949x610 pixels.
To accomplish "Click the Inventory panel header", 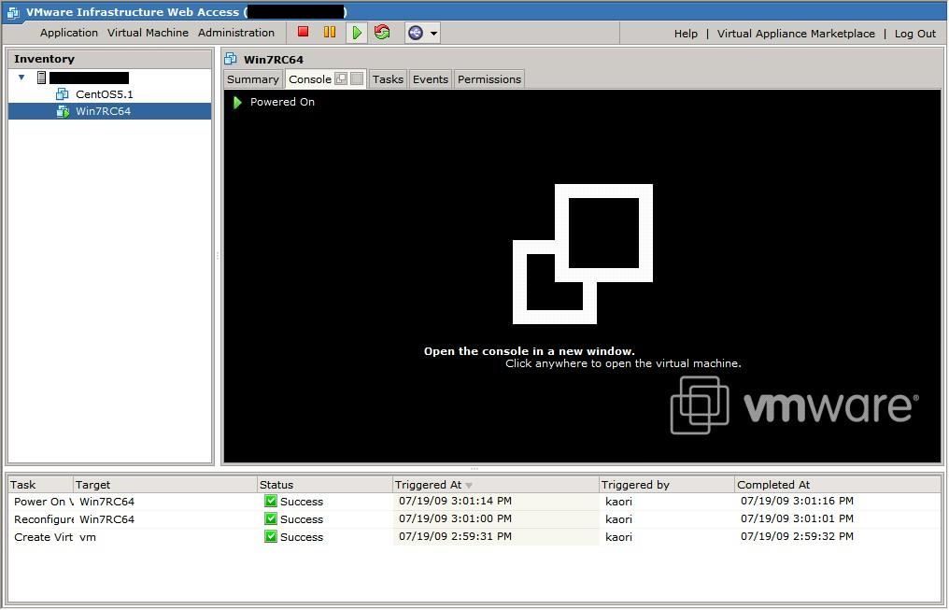I will click(109, 59).
